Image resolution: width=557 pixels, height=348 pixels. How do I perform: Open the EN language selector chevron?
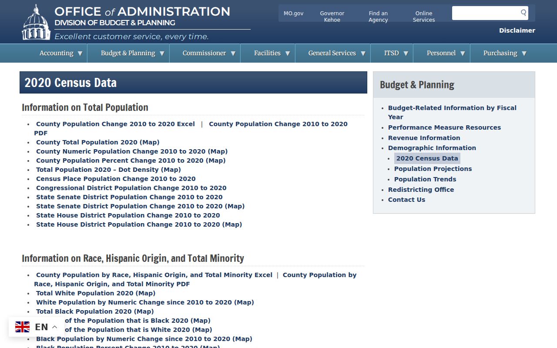pyautogui.click(x=55, y=327)
